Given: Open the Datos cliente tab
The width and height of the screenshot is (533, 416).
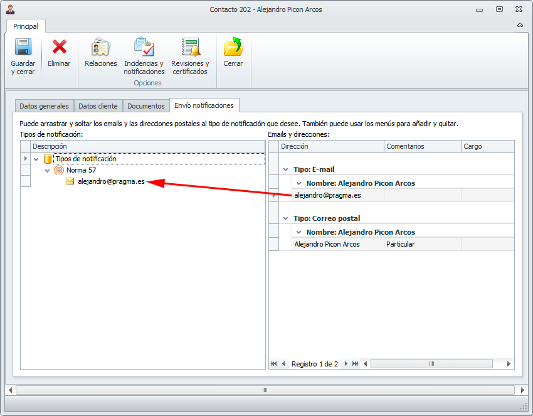Looking at the screenshot, I should [x=98, y=106].
